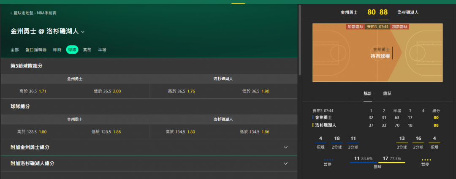Screen dimensions: 456x179
Task: Click the 半場 column header in score table
Action: (397, 111)
